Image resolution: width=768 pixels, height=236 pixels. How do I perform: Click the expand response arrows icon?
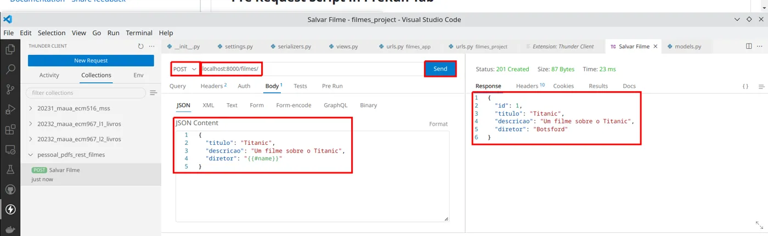[759, 225]
